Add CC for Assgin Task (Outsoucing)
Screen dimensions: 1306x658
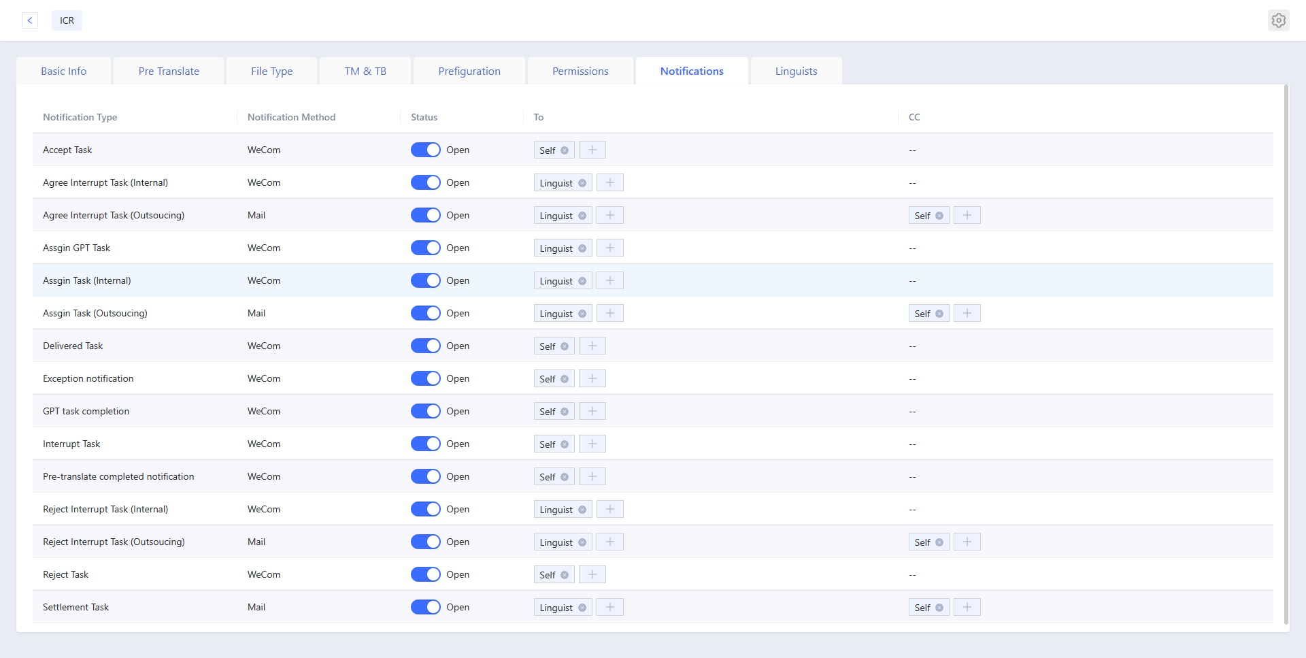[967, 313]
